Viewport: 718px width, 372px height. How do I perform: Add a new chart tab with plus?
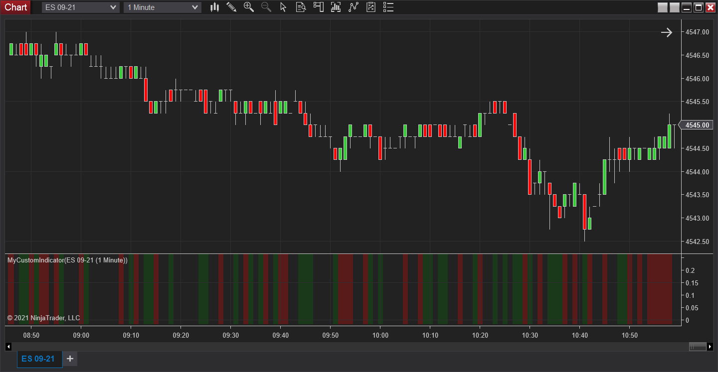pyautogui.click(x=70, y=359)
